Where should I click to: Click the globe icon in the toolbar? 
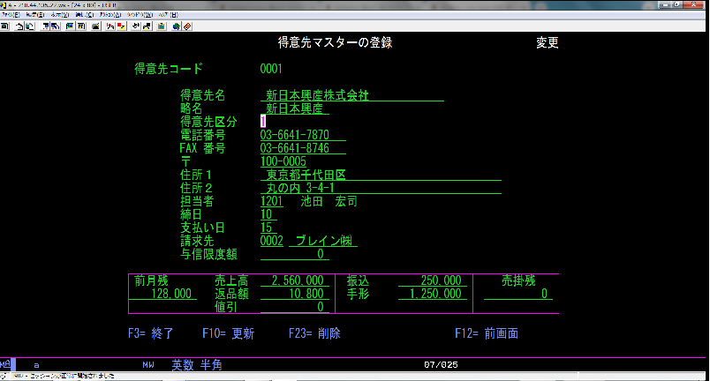(x=177, y=26)
